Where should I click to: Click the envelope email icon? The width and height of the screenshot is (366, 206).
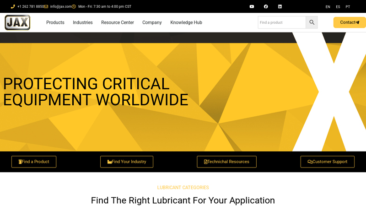pos(46,6)
